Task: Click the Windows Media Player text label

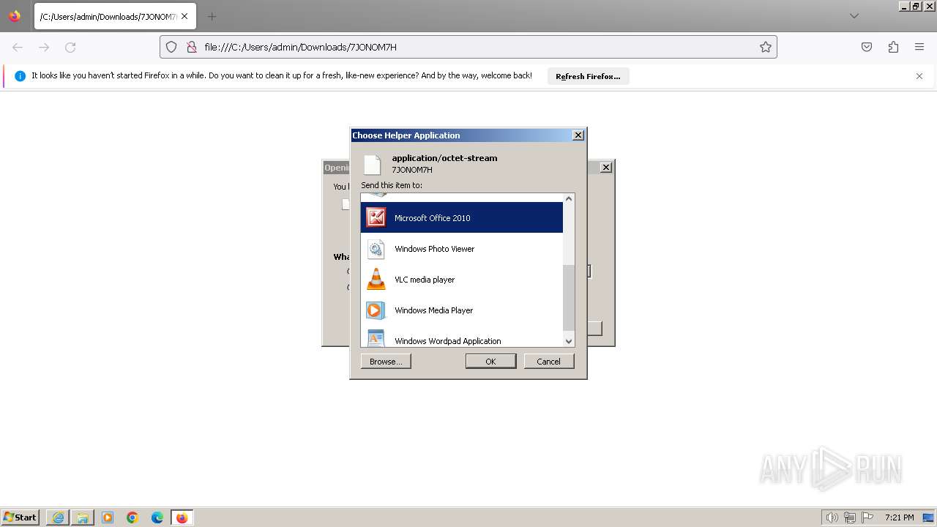Action: 433,310
